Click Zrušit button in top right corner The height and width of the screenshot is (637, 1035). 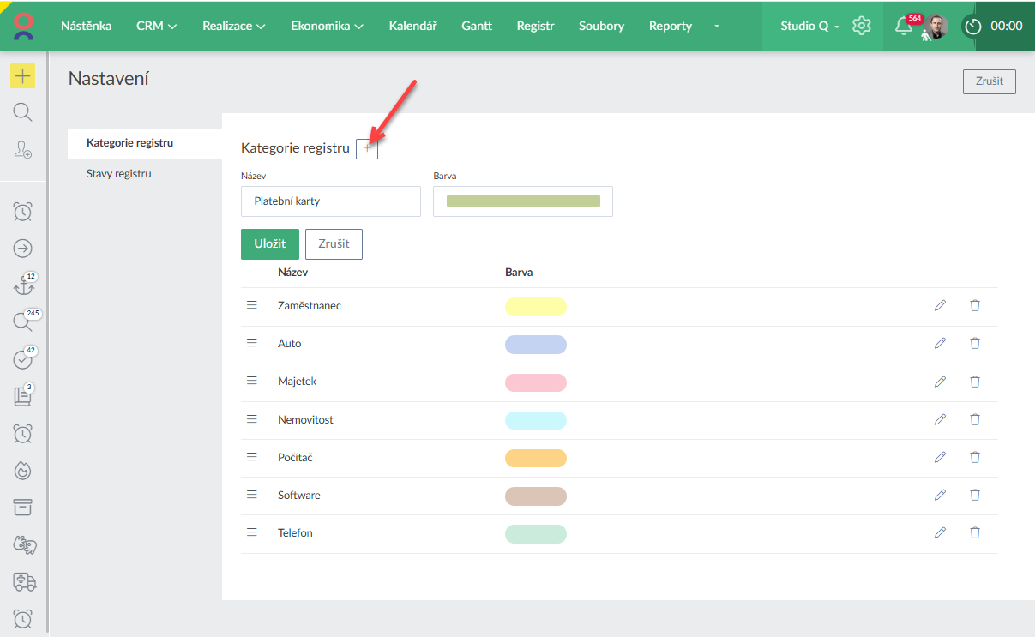(989, 81)
